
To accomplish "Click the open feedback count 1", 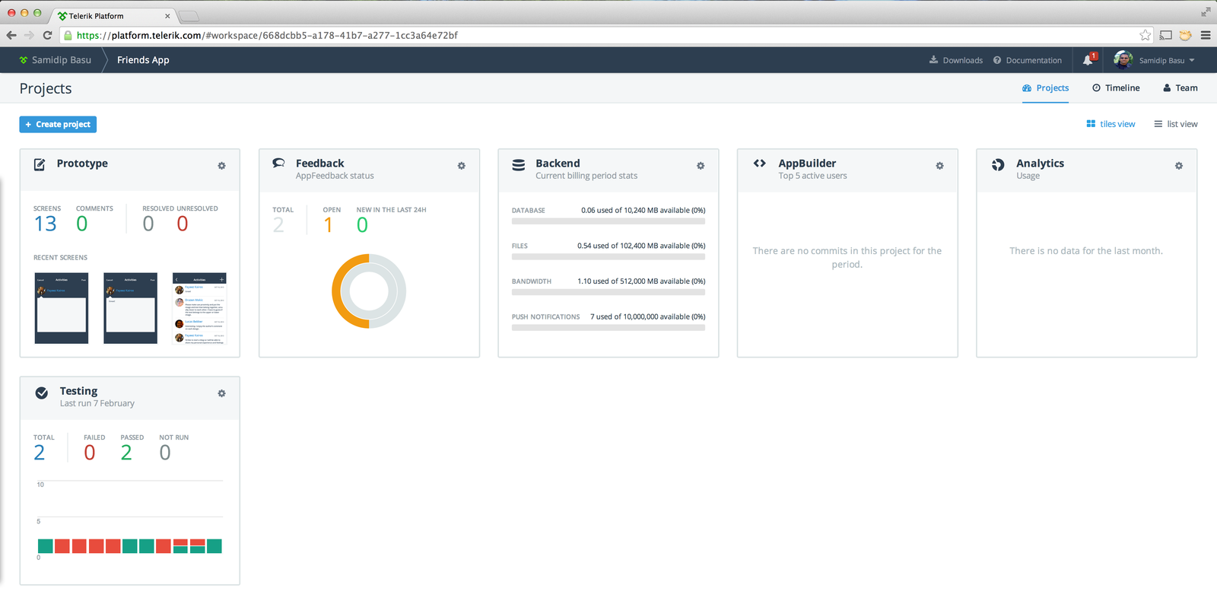I will [x=328, y=225].
